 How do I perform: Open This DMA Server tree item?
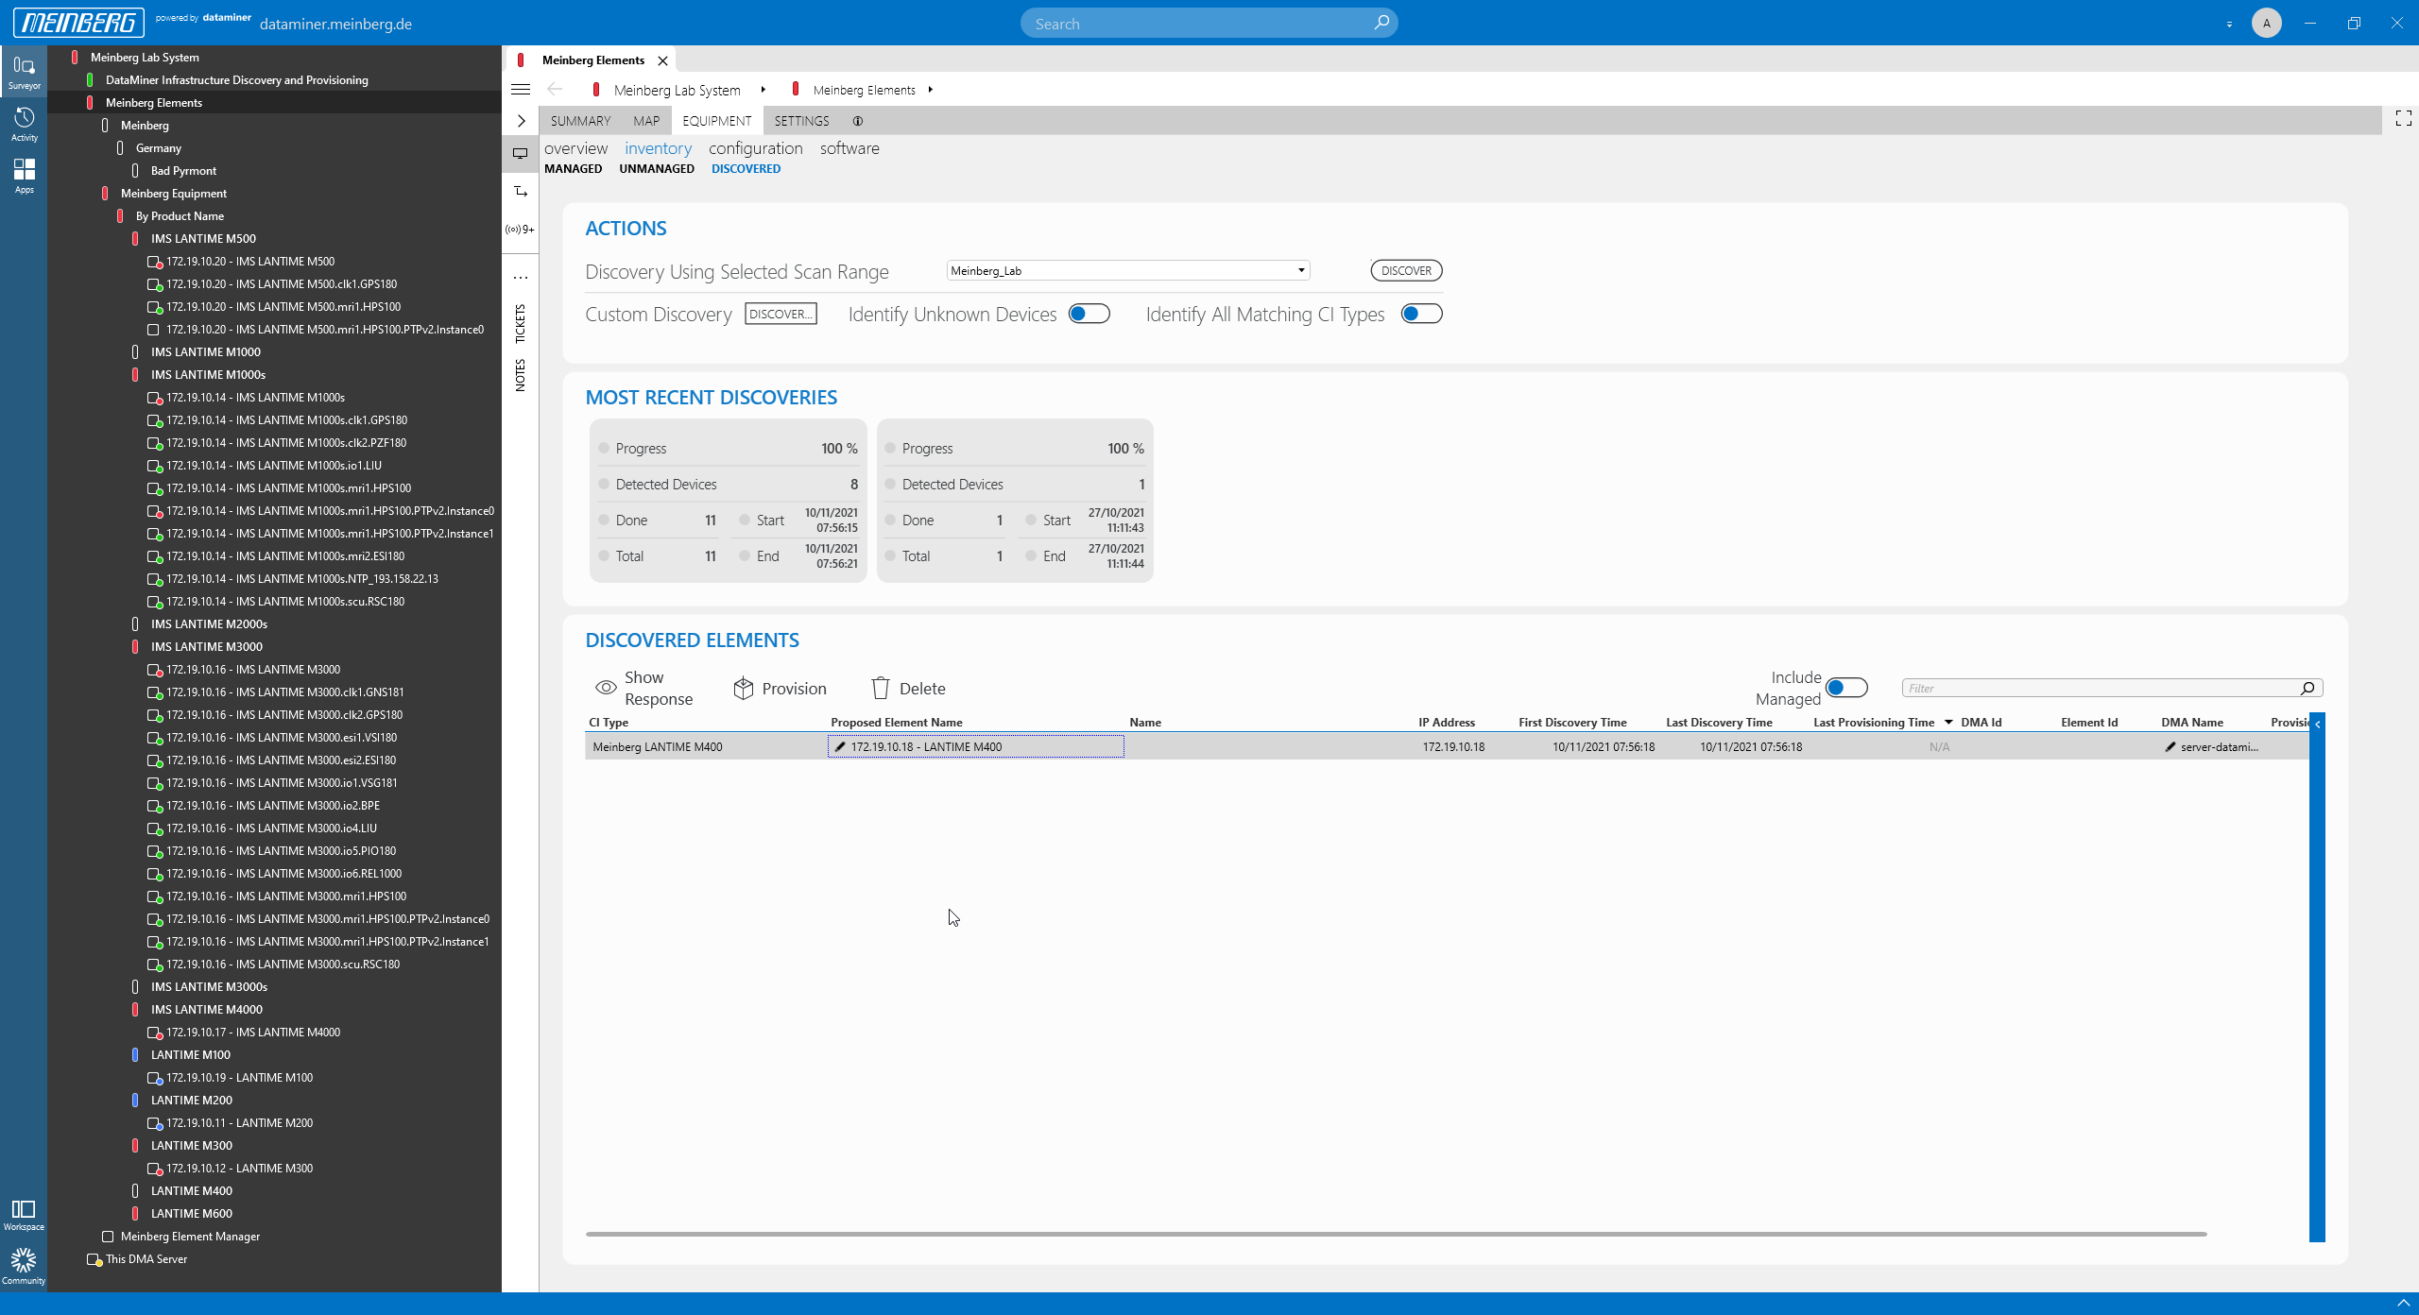(146, 1259)
